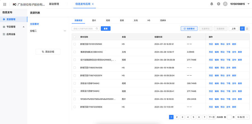The width and height of the screenshot is (252, 124).
Task: Go to page 2
Action: (177, 117)
